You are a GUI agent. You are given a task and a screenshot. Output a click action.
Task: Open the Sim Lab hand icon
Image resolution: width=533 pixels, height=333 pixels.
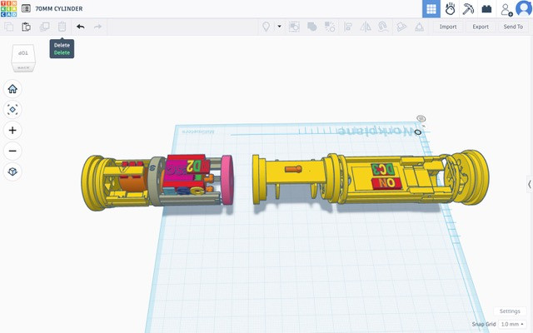450,9
